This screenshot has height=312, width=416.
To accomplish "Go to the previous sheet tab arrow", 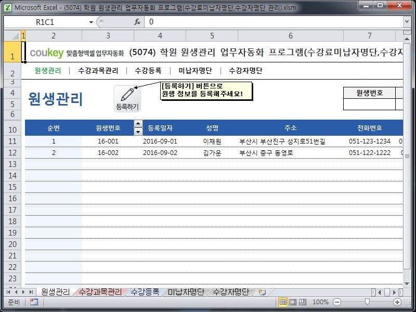I will [x=16, y=292].
